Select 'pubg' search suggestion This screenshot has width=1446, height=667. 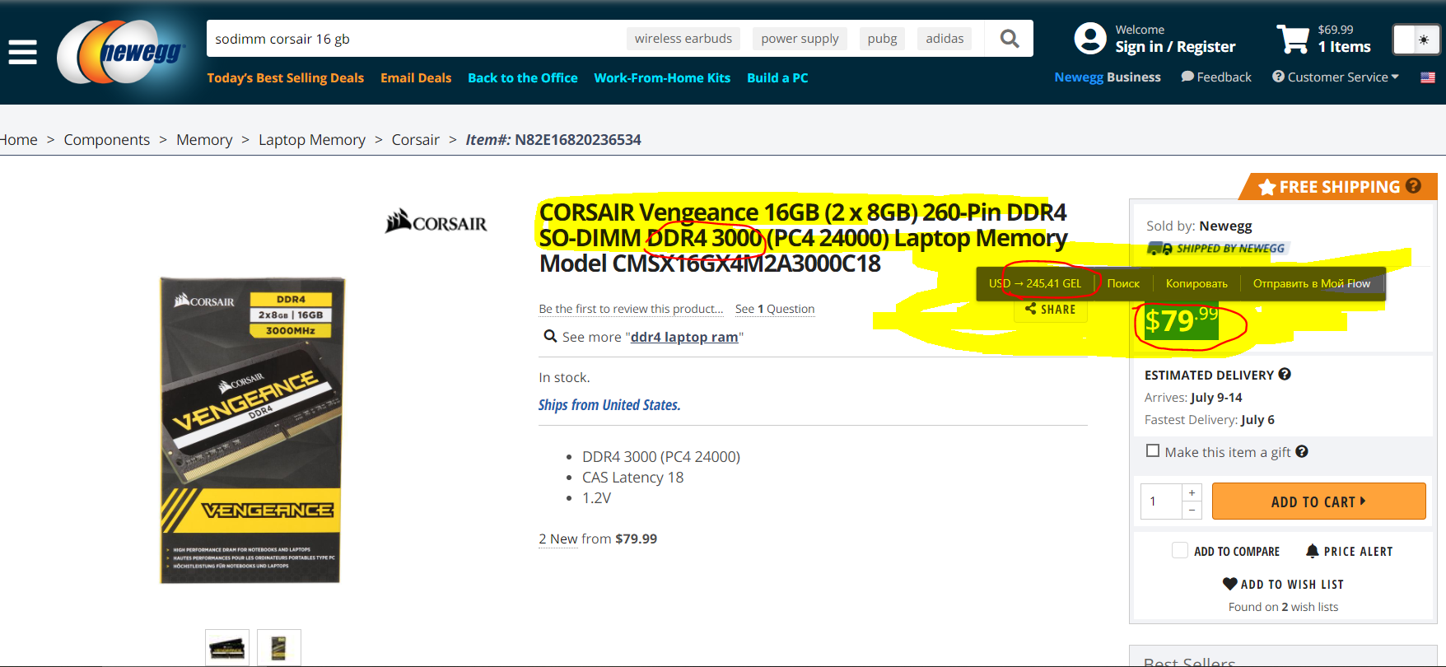tap(882, 39)
